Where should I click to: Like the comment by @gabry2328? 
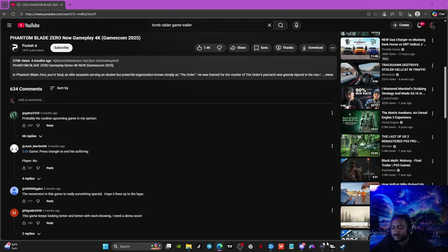click(24, 125)
